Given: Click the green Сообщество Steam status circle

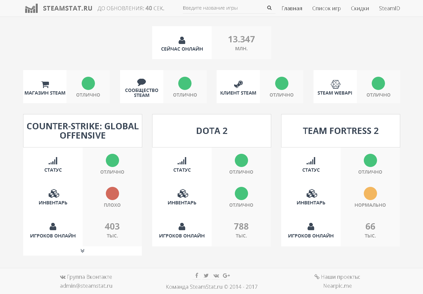Looking at the screenshot, I should [185, 83].
